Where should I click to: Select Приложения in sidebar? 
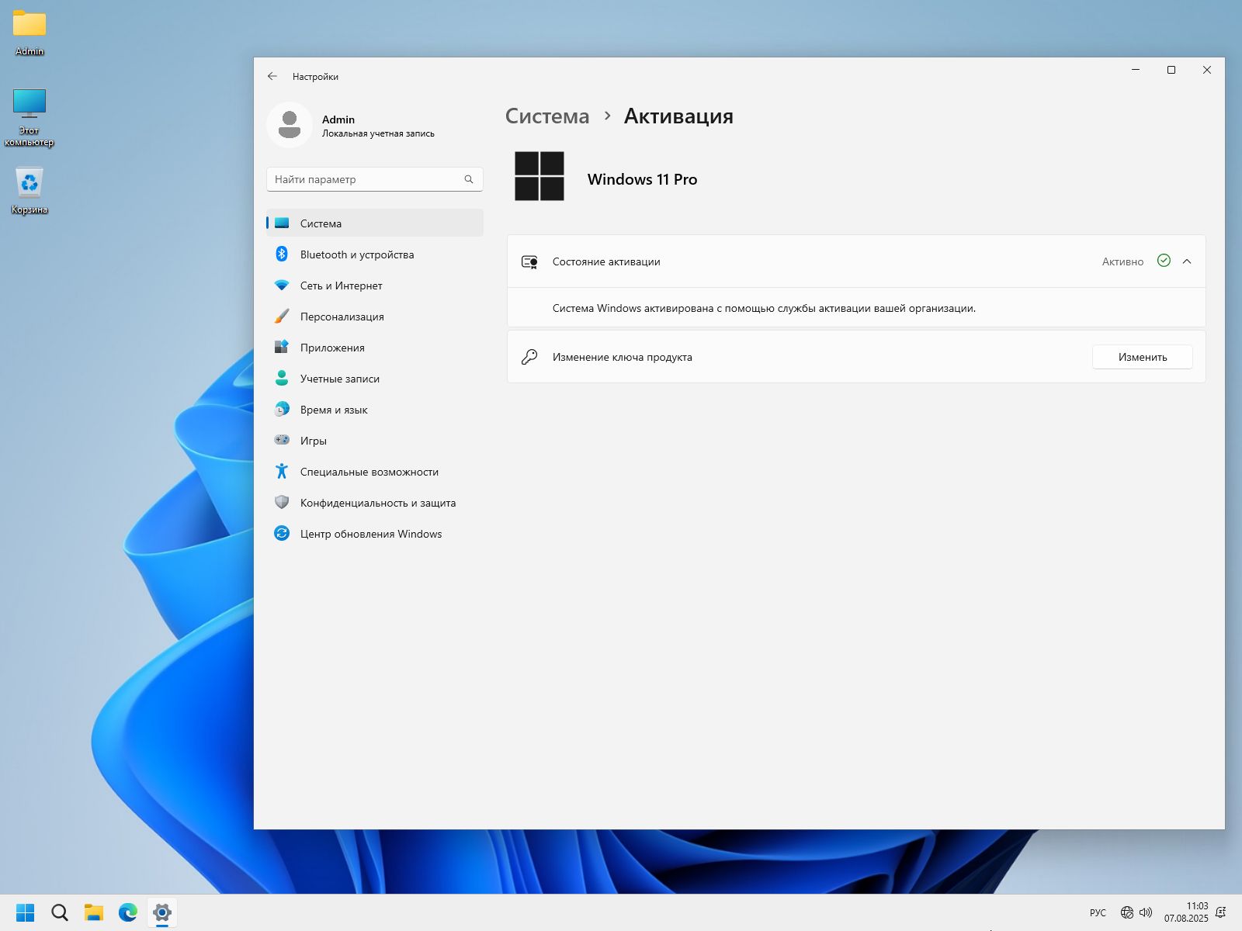click(x=374, y=348)
